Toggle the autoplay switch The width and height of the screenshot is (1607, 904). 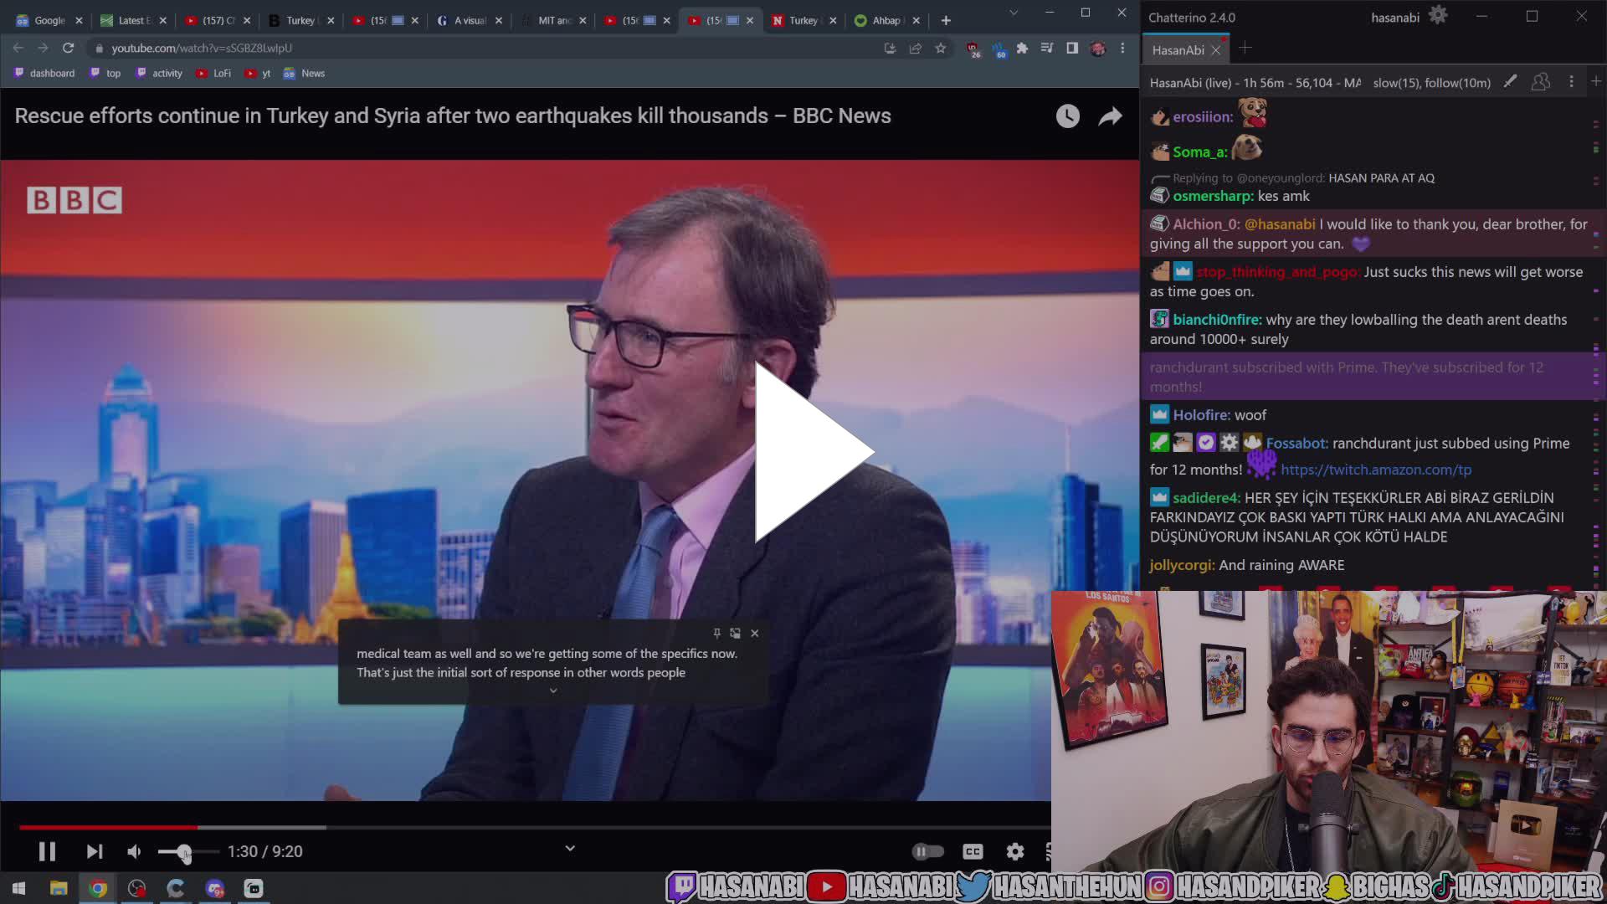tap(927, 851)
